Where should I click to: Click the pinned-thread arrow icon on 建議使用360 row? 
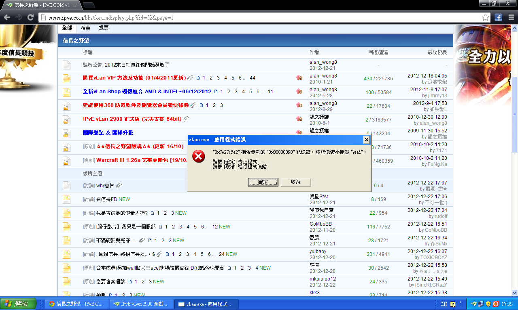(299, 105)
